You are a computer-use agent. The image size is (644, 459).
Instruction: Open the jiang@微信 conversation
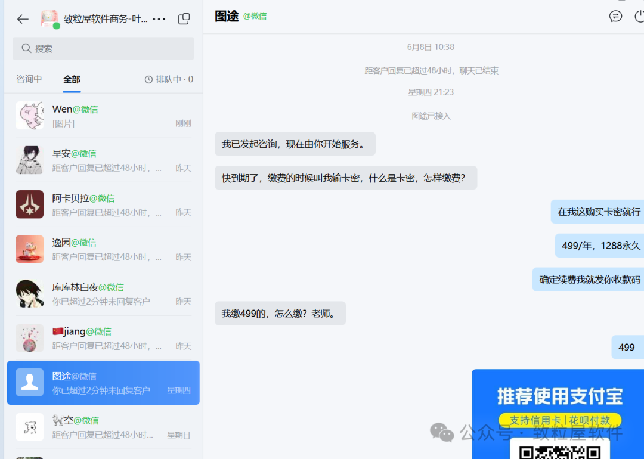pos(103,338)
